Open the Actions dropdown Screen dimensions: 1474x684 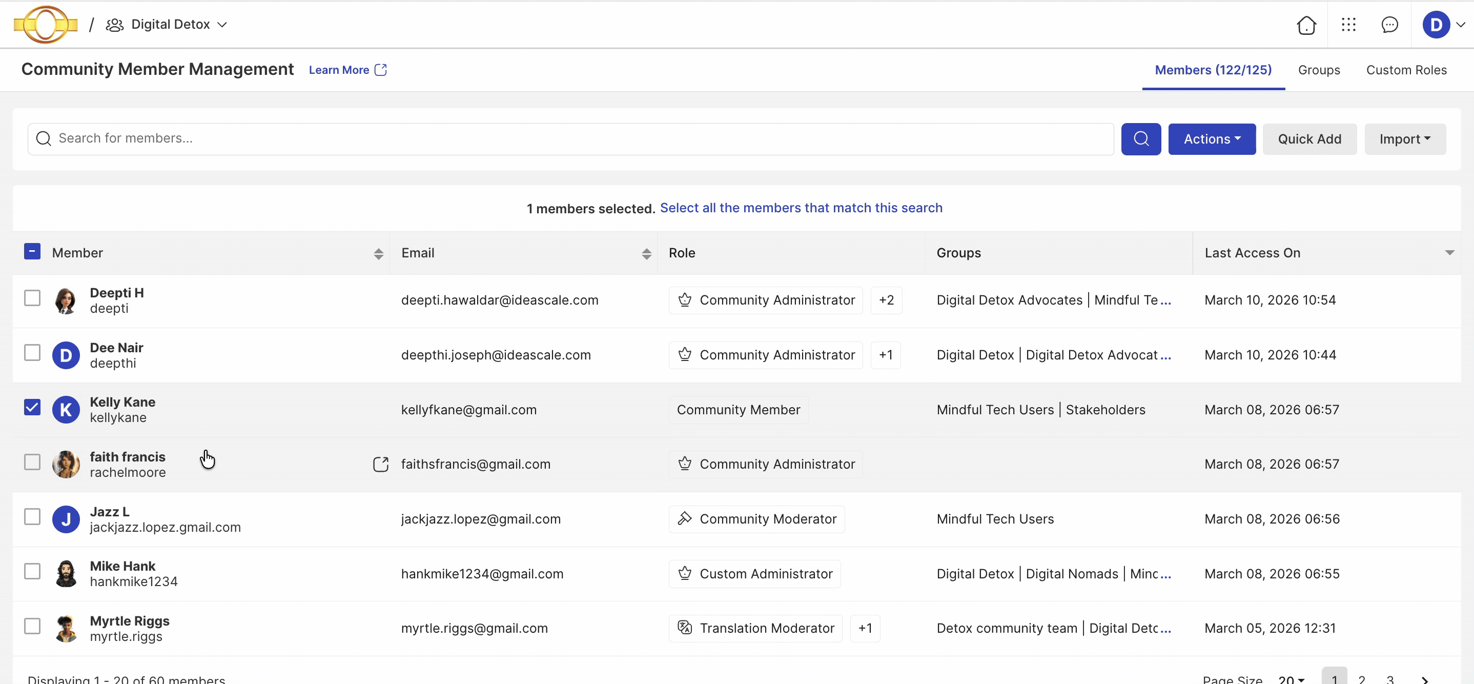(x=1212, y=139)
